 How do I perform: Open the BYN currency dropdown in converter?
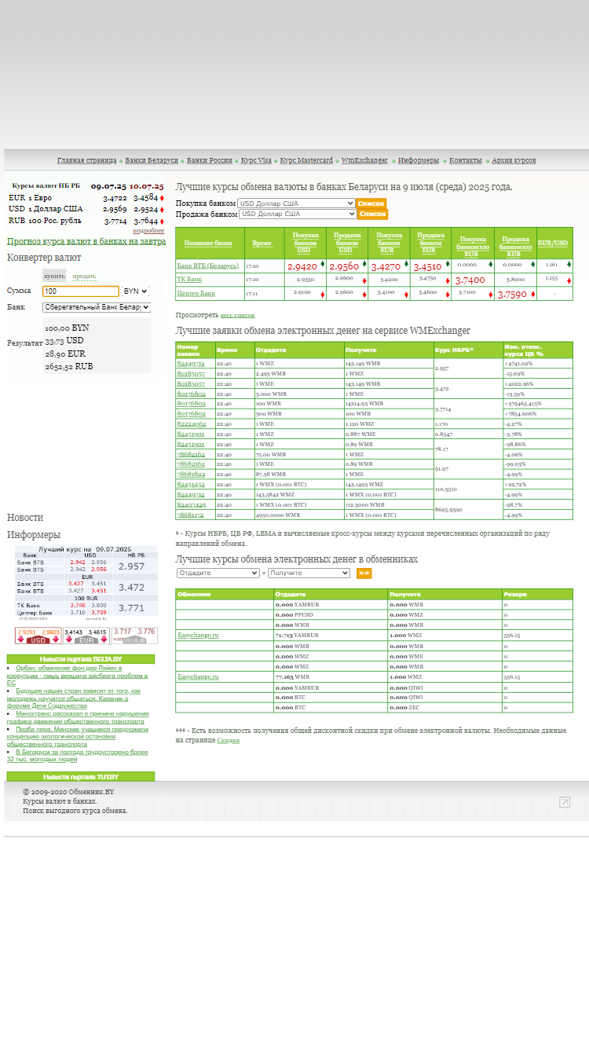click(136, 291)
